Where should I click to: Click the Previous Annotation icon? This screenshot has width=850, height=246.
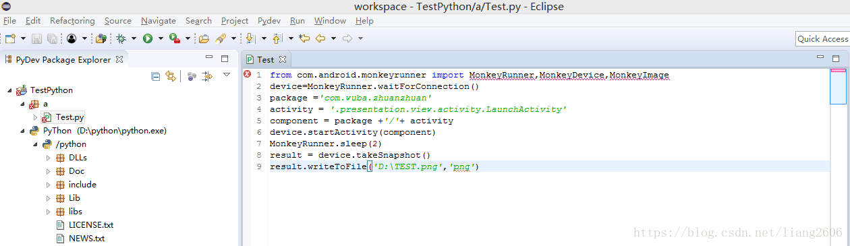[x=278, y=38]
